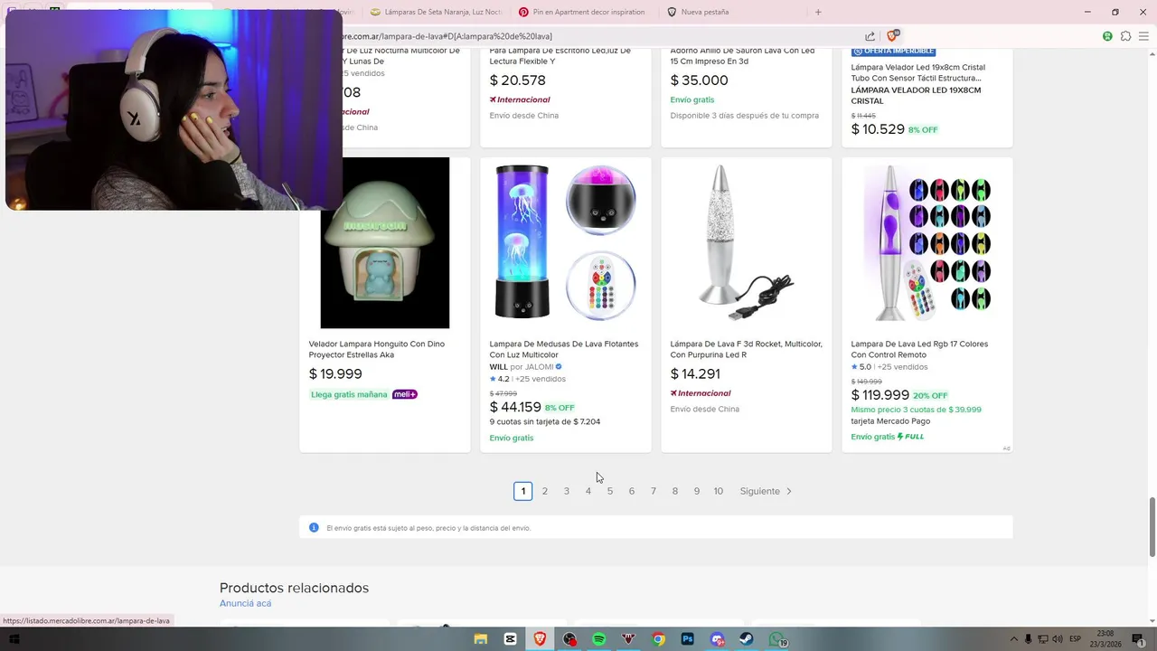Screen dimensions: 1157x651
Task: Switch to Lámparas De Seta Naranja tab
Action: point(436,12)
